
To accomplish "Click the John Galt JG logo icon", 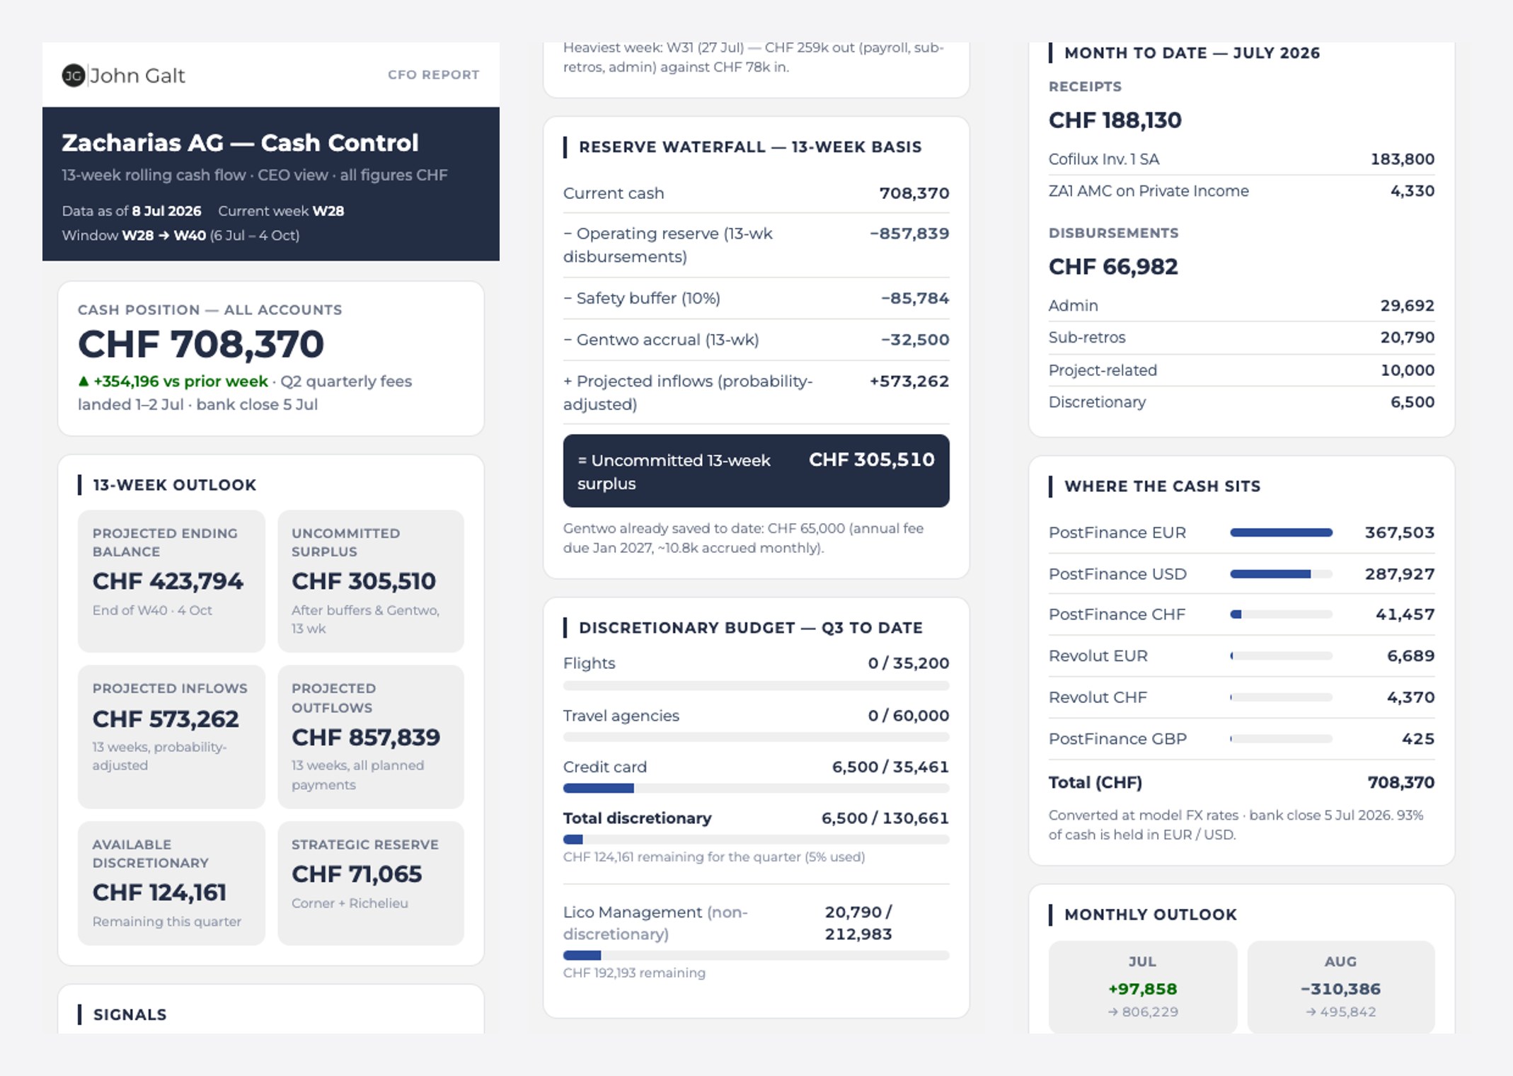I will tap(74, 75).
